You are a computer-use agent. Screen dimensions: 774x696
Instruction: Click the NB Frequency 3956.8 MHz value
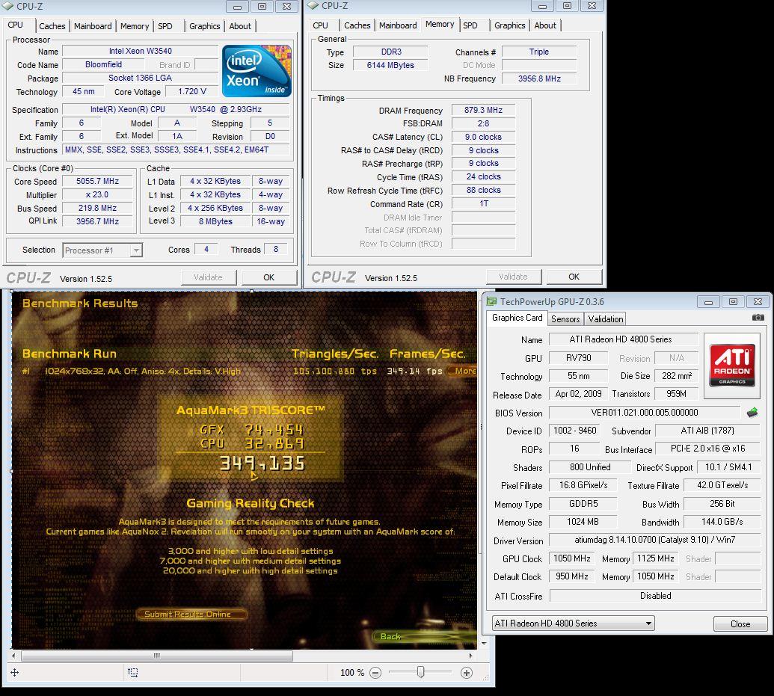pos(539,78)
